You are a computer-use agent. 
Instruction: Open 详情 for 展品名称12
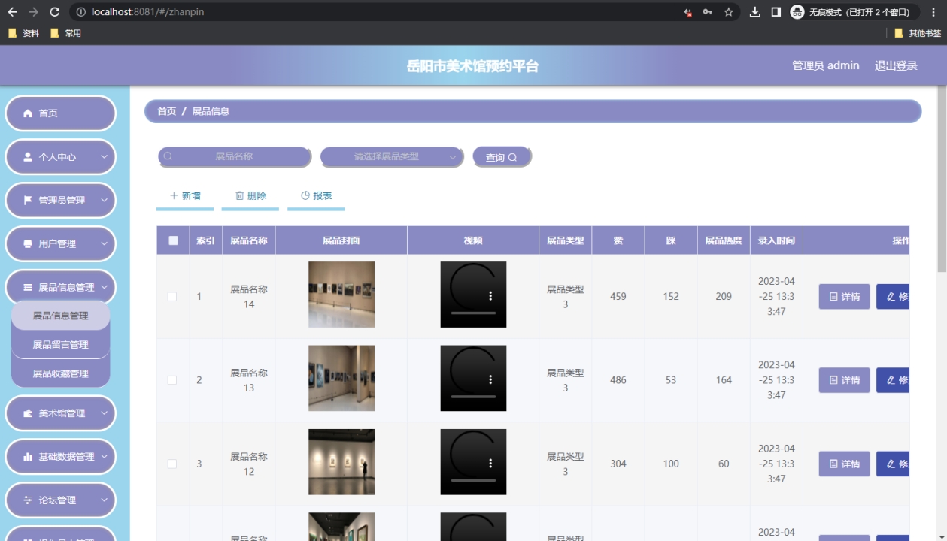(844, 464)
